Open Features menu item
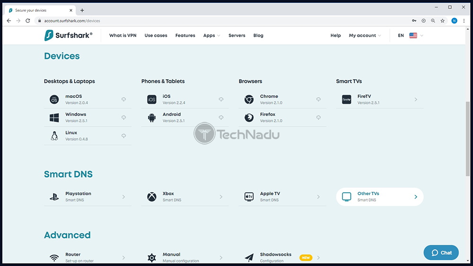Screen dimensions: 473x266 [x=185, y=35]
